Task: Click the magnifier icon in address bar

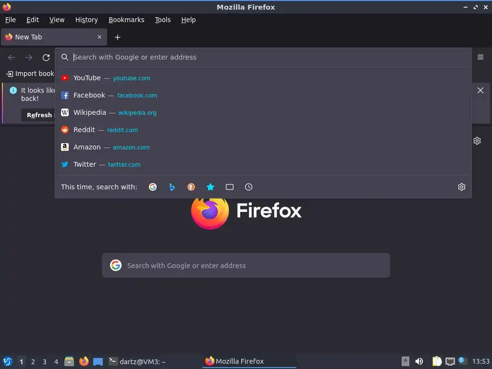Action: (65, 57)
